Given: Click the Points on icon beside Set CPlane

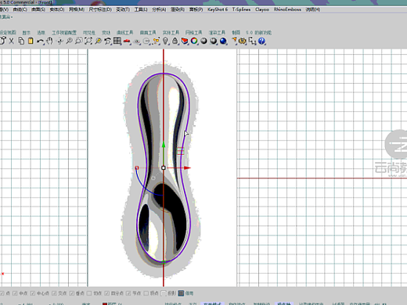Looking at the screenshot, I should click(146, 41).
